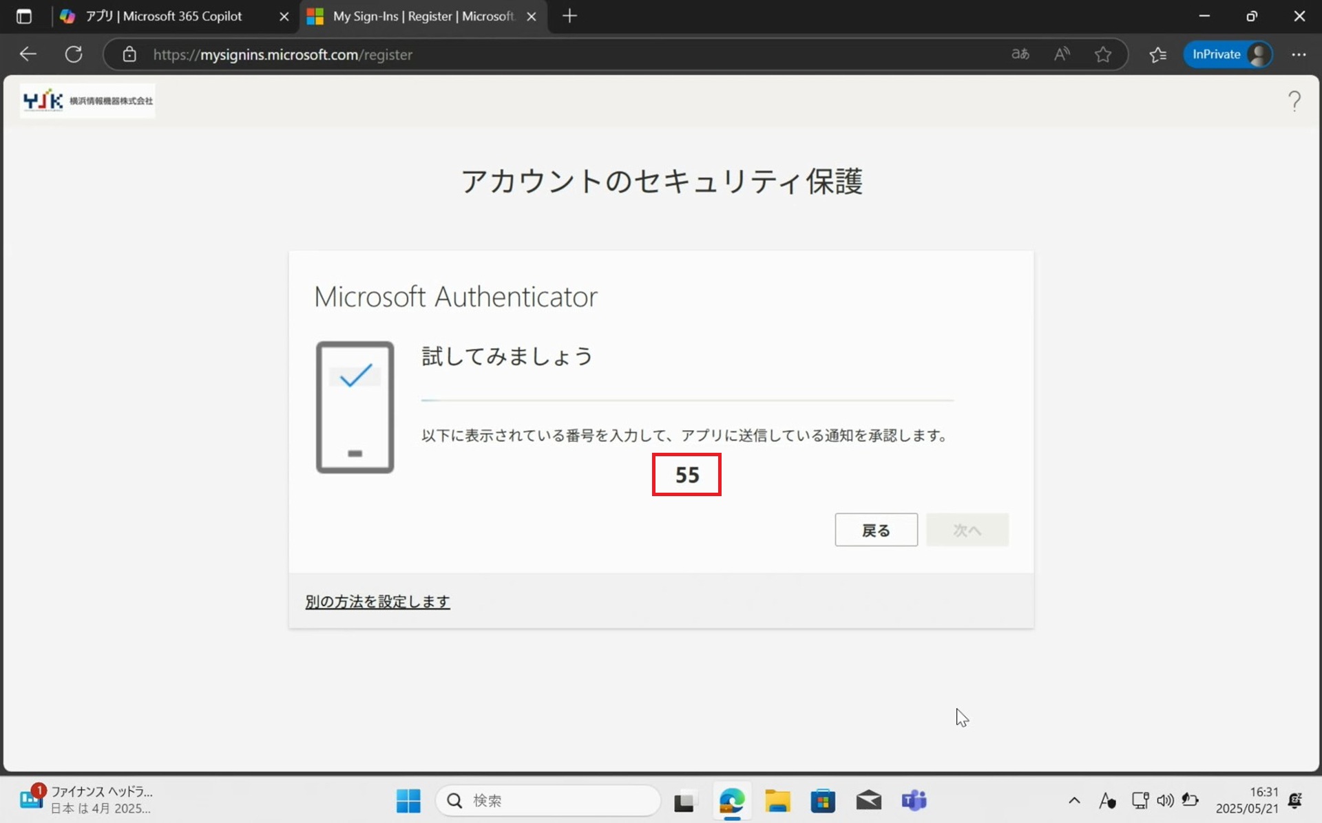
Task: Click the Microsoft Authenticator heading
Action: click(456, 297)
